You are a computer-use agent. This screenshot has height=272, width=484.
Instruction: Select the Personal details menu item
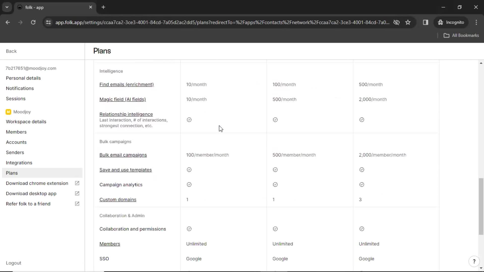[23, 78]
